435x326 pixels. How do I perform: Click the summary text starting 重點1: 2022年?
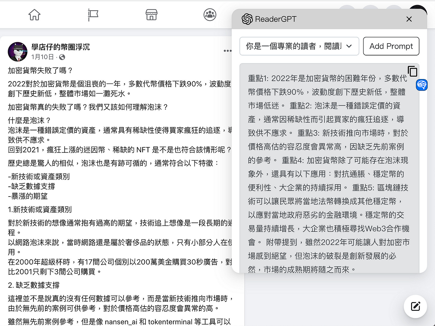coord(329,174)
